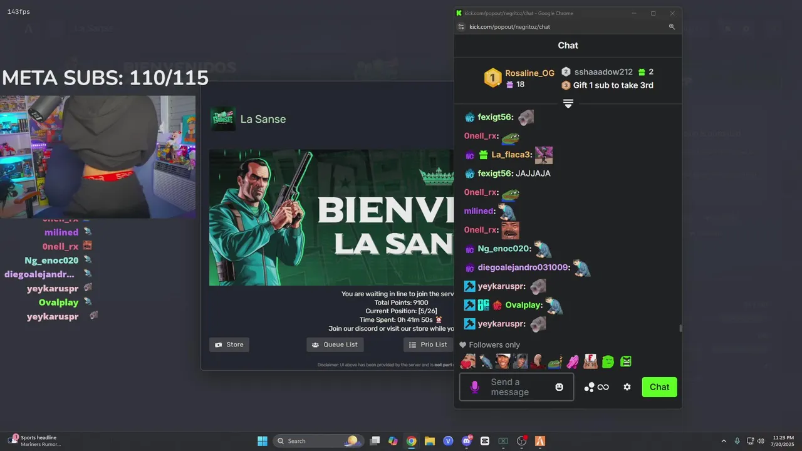Open the Windows Start menu
The height and width of the screenshot is (451, 802).
[x=263, y=441]
